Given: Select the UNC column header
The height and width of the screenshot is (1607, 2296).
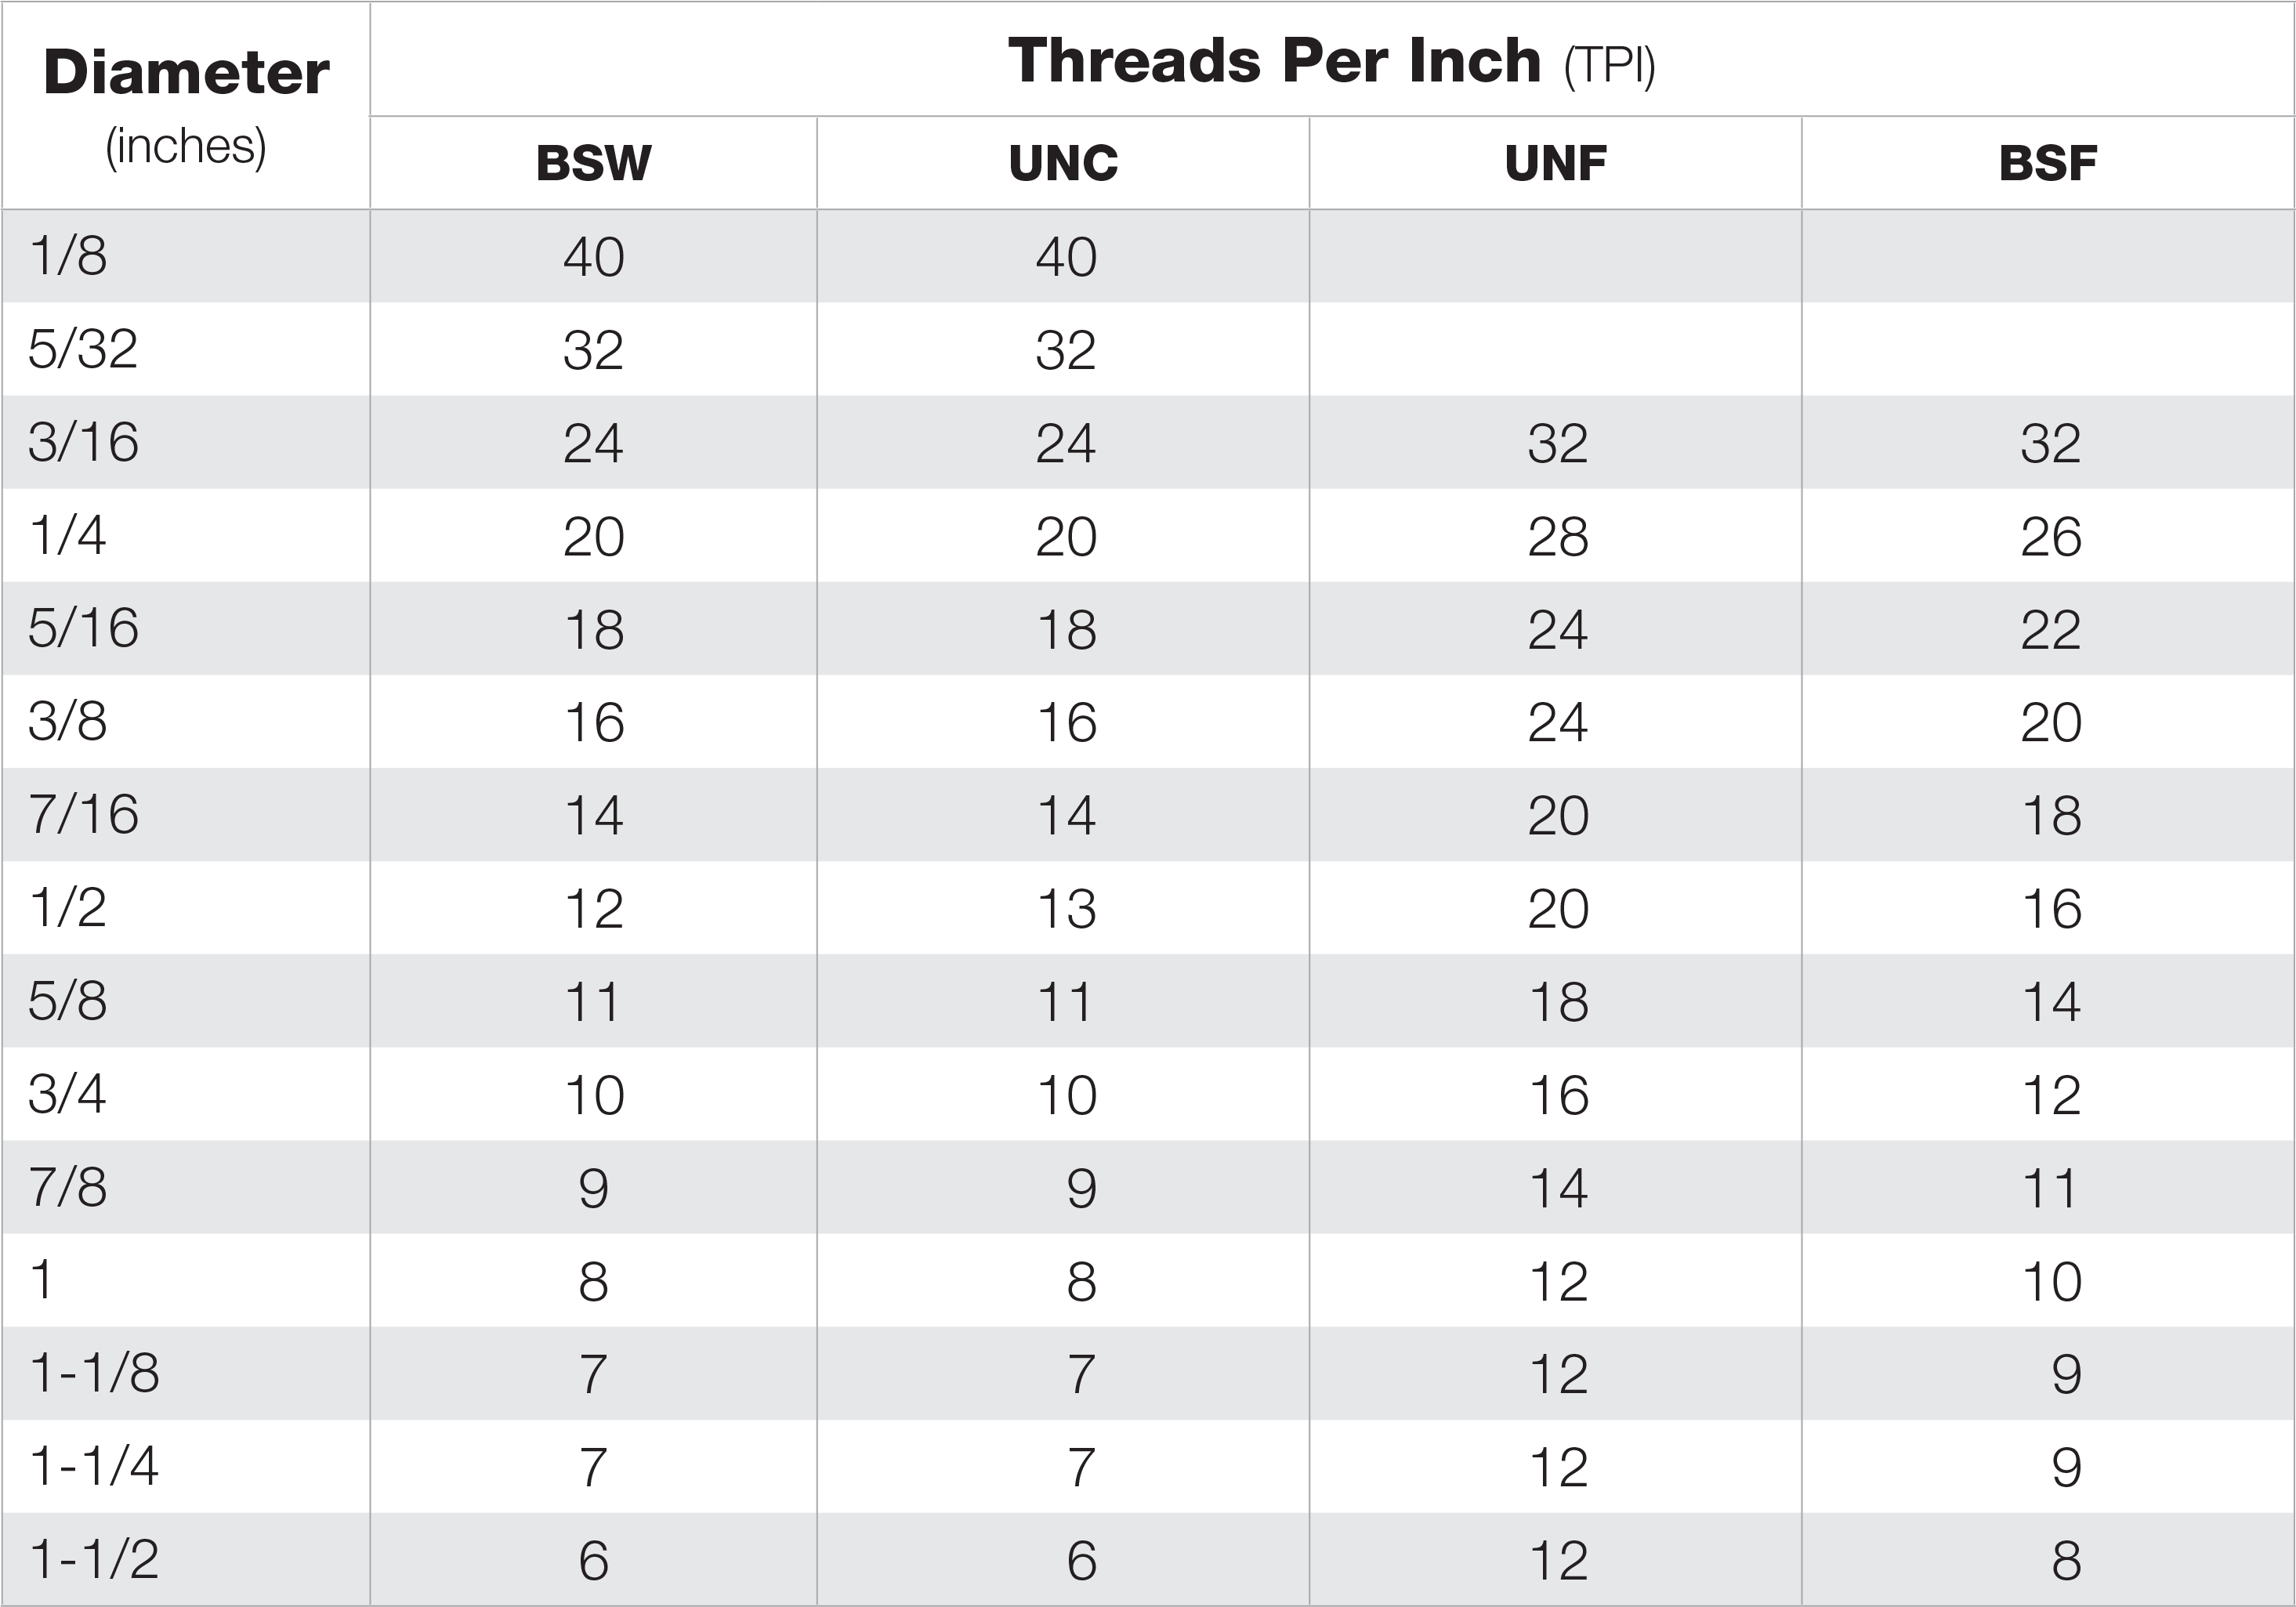Looking at the screenshot, I should 1063,163.
